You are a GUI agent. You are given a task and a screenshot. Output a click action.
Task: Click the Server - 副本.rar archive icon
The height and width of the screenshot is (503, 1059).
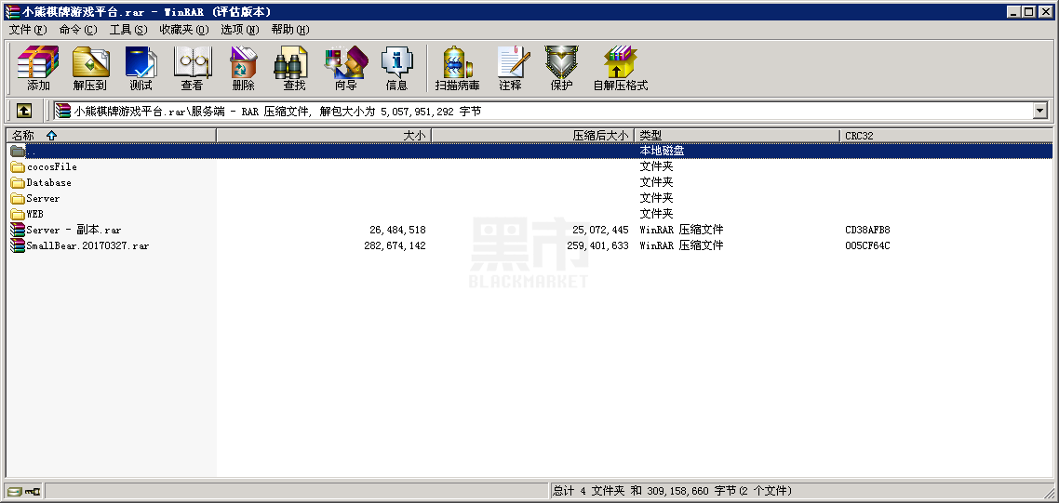pos(18,230)
